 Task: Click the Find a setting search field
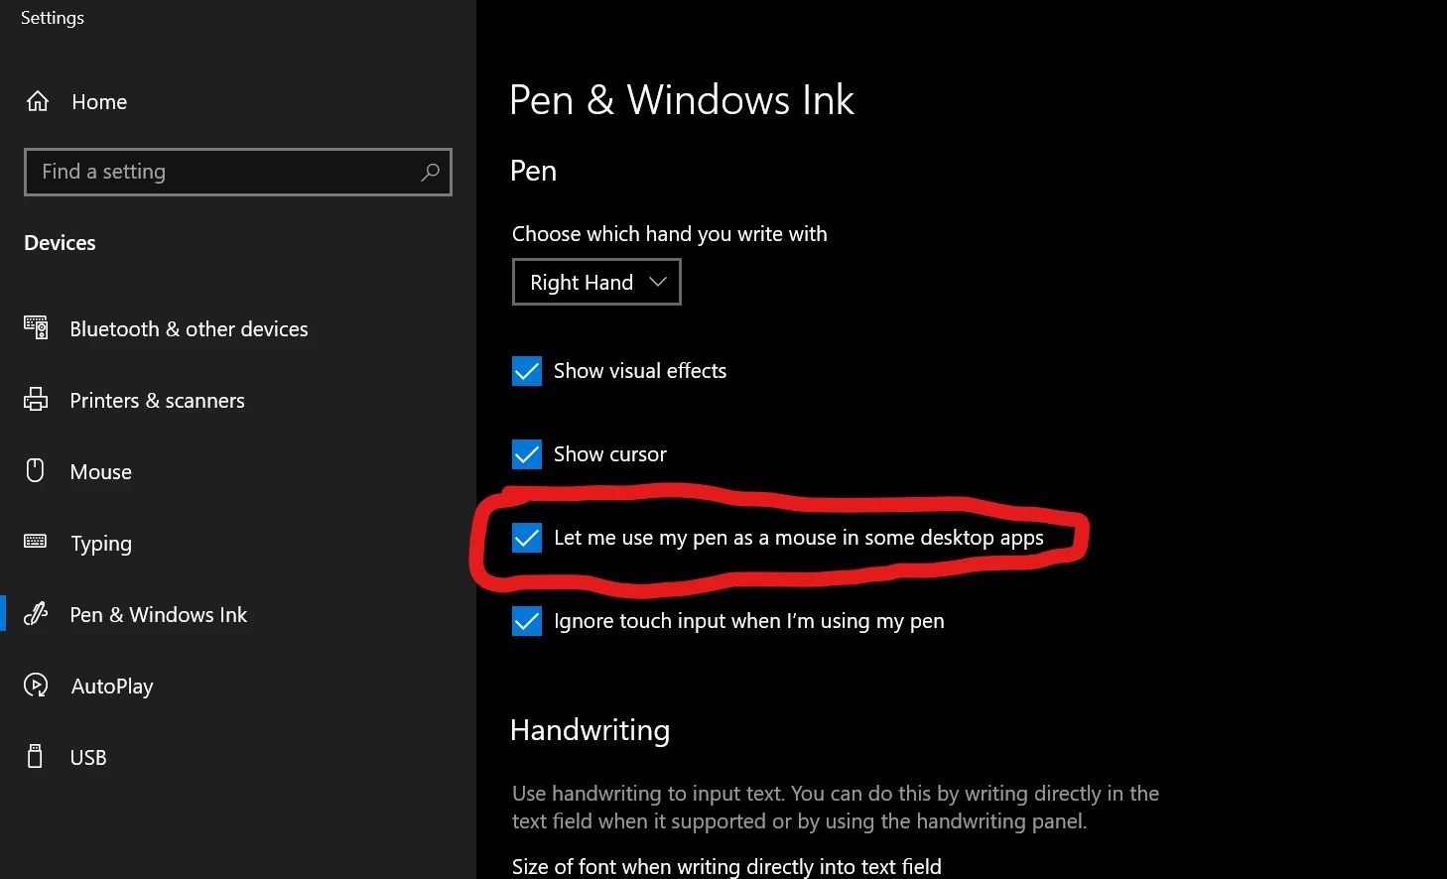(238, 172)
